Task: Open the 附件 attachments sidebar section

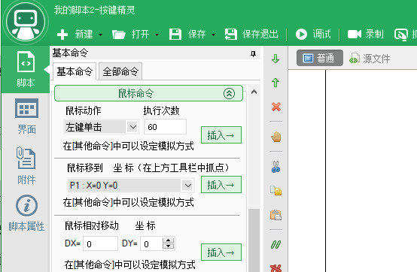Action: coord(26,165)
